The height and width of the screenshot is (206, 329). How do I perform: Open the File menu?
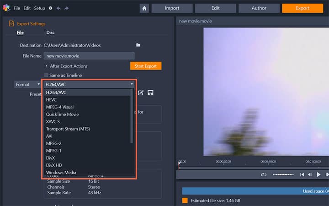16,8
